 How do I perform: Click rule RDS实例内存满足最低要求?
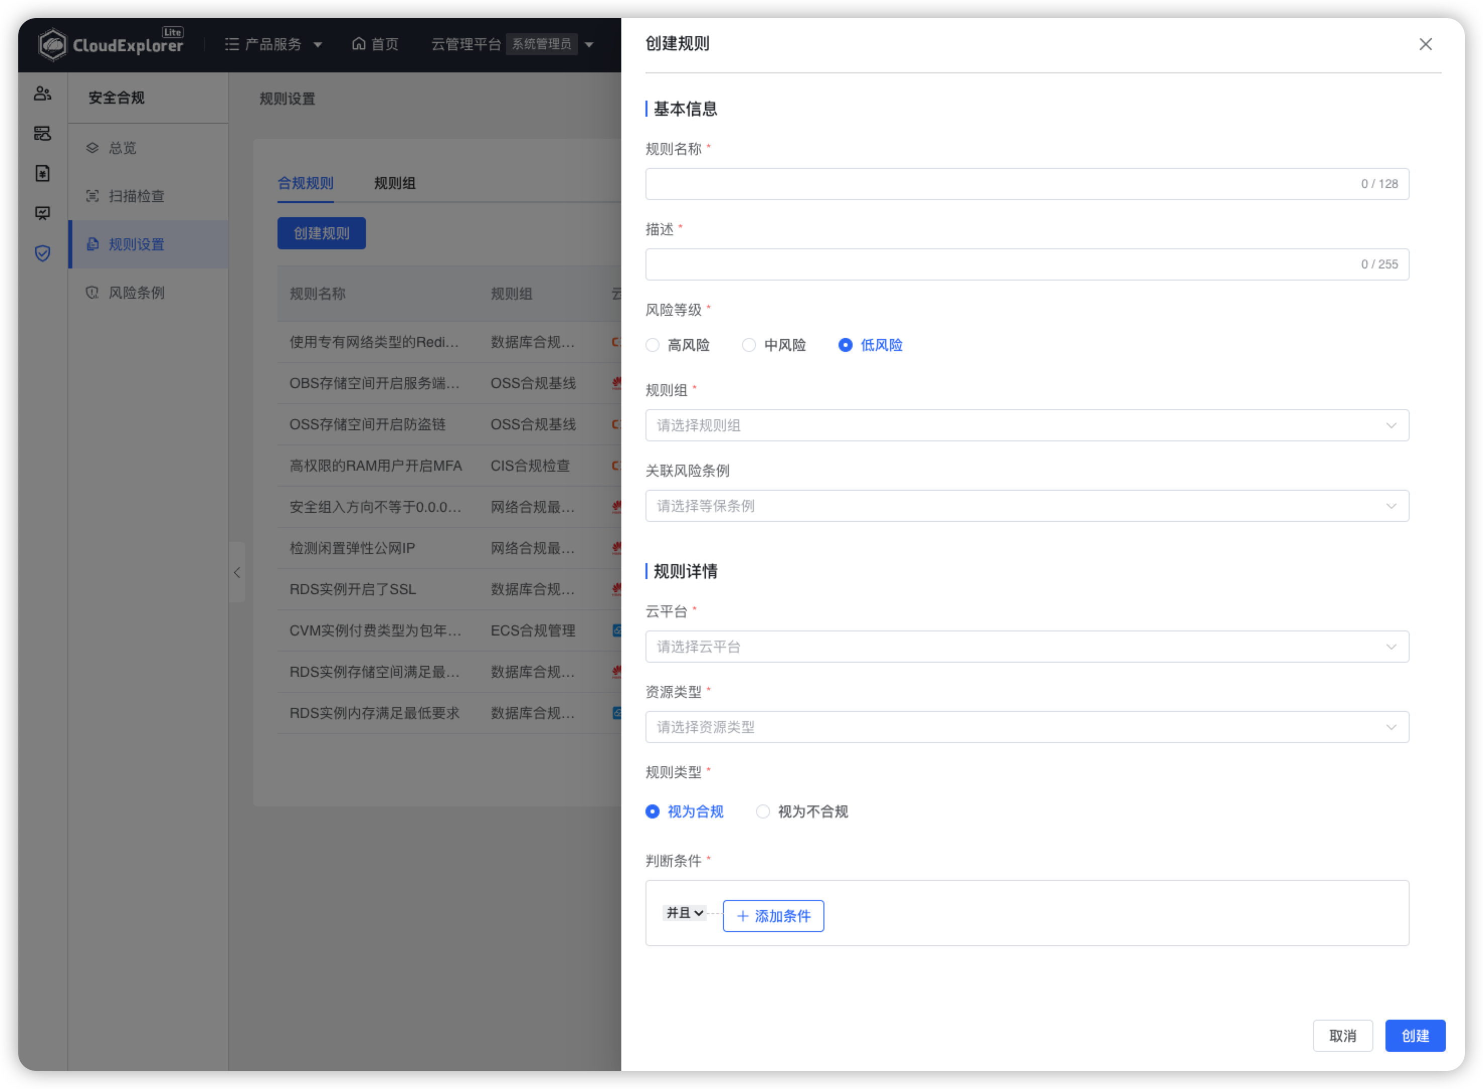point(375,712)
